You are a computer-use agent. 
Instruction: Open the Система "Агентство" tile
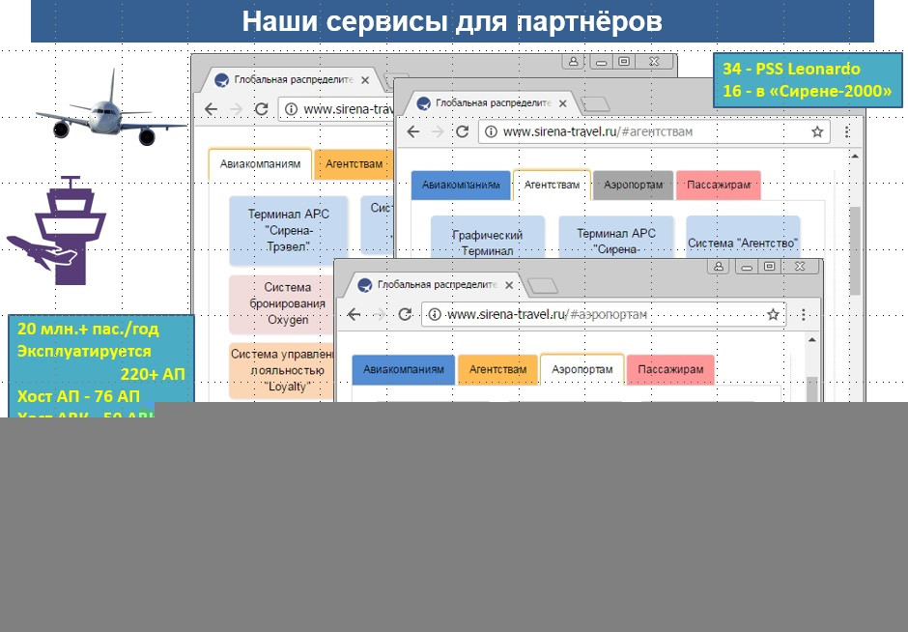(743, 237)
